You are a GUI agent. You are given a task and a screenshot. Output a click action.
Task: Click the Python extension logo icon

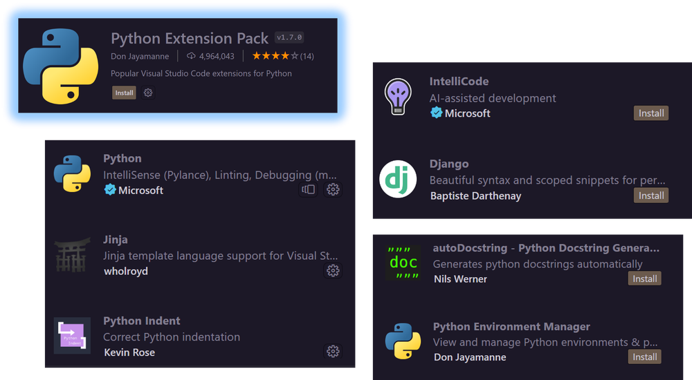(73, 173)
